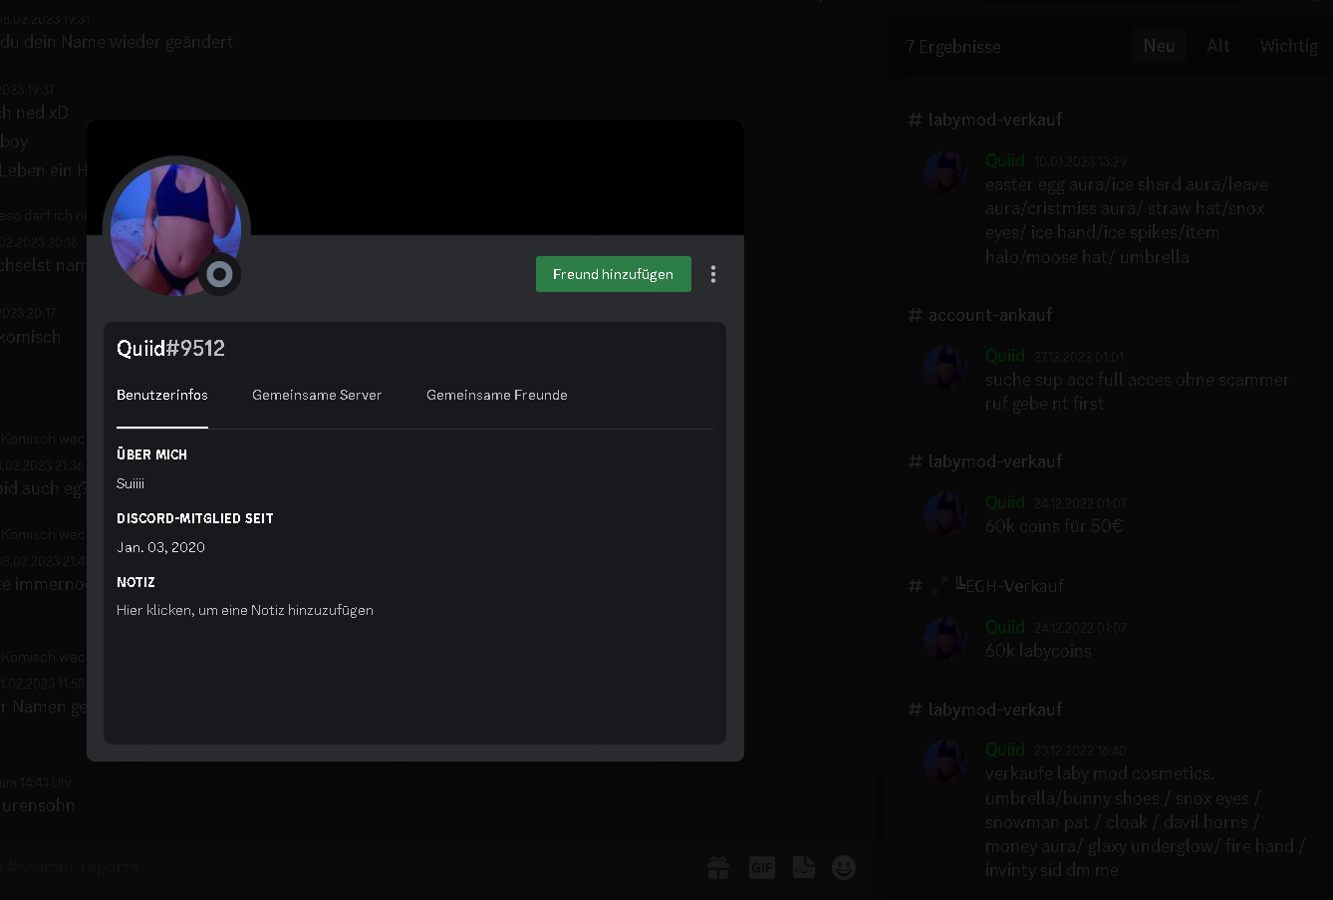Click the Quiid username dated 23.12.2022
Screen dimensions: 1333x900
(1005, 750)
